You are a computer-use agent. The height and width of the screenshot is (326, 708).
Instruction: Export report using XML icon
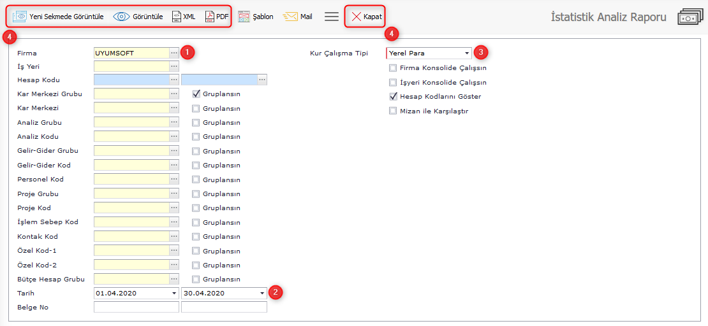point(177,17)
